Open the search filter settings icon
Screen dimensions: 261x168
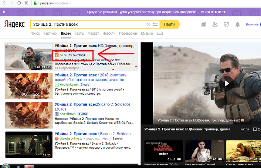[x=155, y=25]
